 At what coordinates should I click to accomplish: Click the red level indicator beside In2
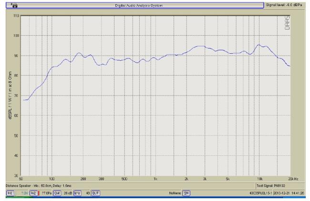[38, 193]
